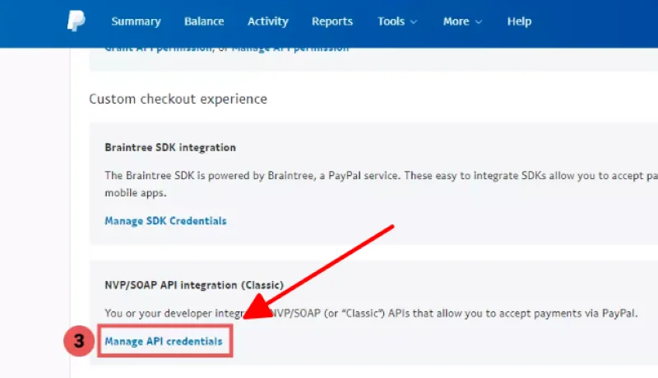Open the Help page
The height and width of the screenshot is (378, 658).
tap(519, 21)
